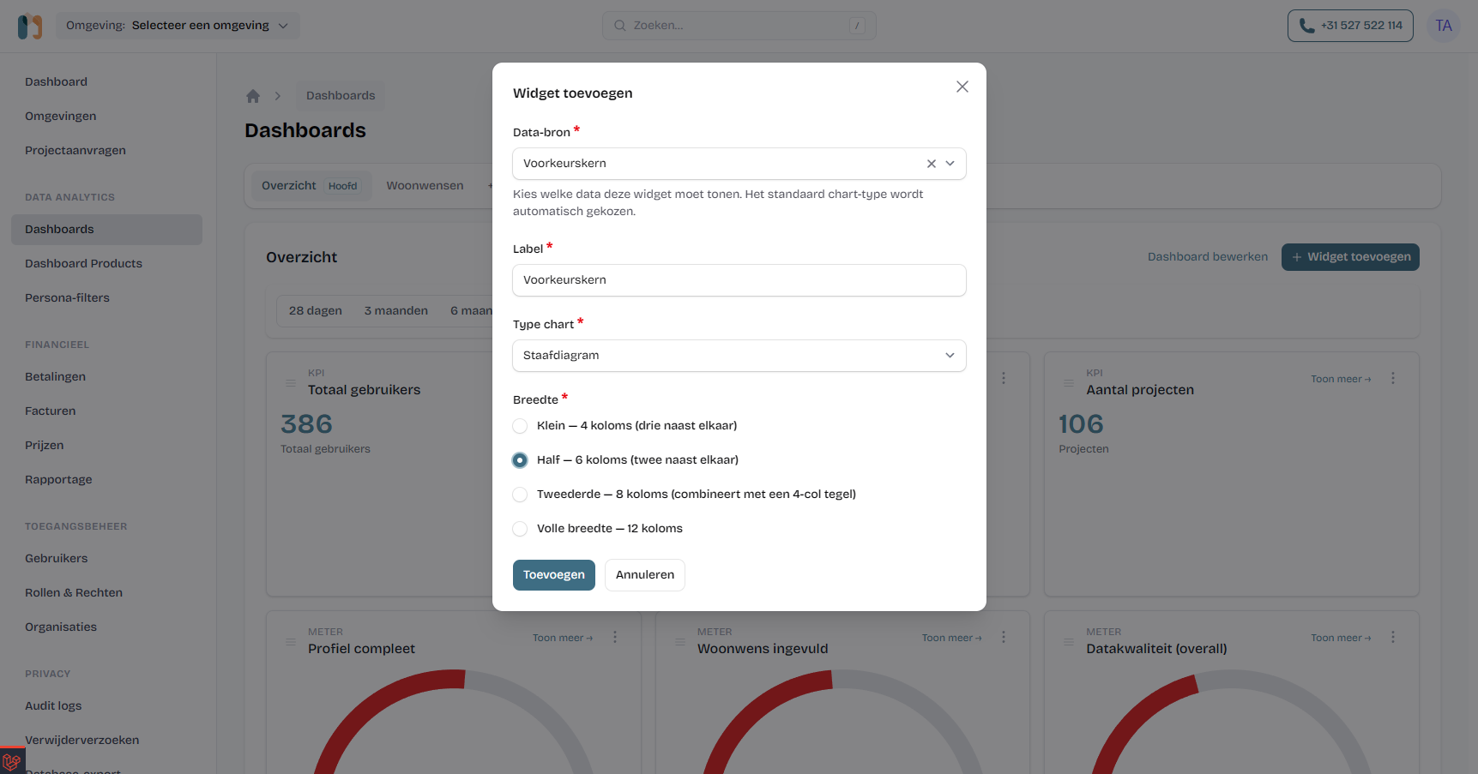Screen dimensions: 1478x774
Task: Open Profiel compleet widget options menu
Action: pyautogui.click(x=615, y=637)
